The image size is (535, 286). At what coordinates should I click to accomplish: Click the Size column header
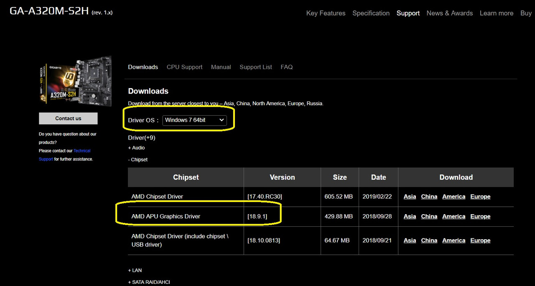(340, 177)
